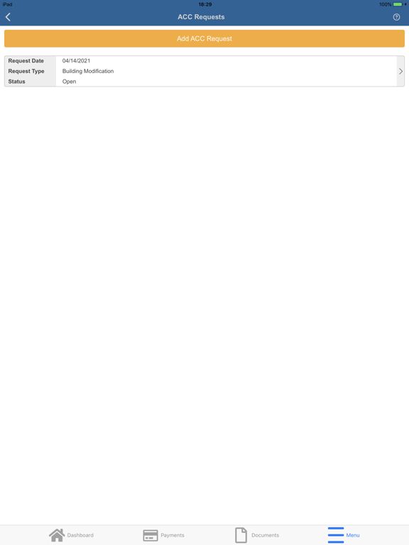This screenshot has width=409, height=545.
Task: Select the Open status value
Action: pos(69,82)
